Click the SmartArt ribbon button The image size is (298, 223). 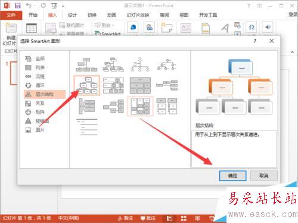click(107, 33)
